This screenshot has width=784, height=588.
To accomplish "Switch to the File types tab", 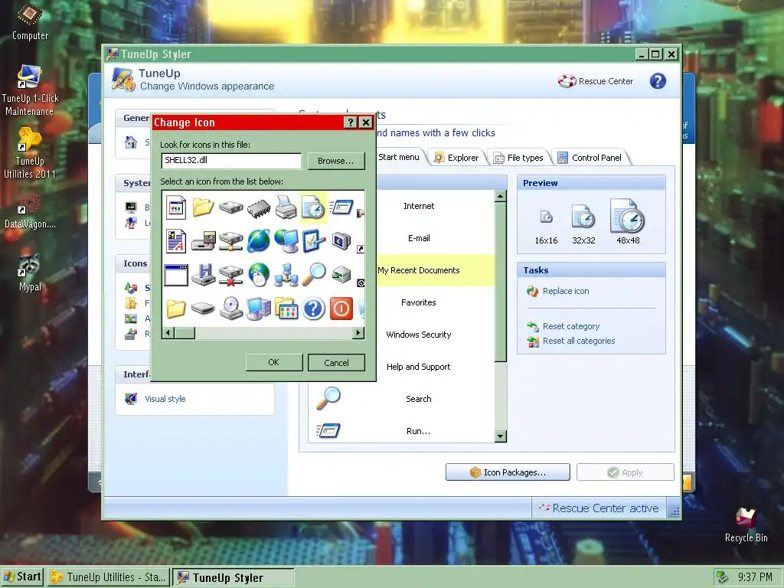I will pyautogui.click(x=518, y=158).
